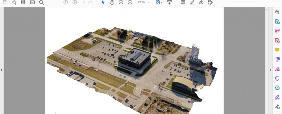
Task: Open the Find text magnifier
Action: 42,2
